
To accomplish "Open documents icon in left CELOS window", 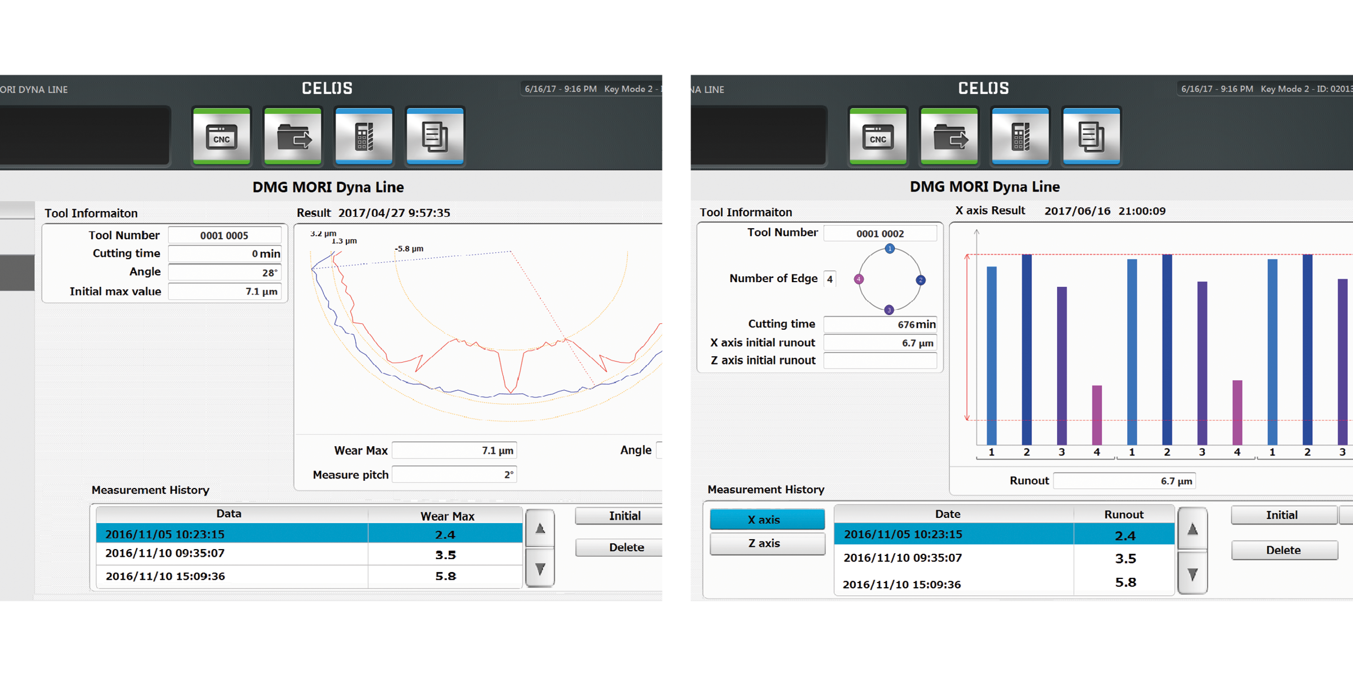I will click(435, 136).
